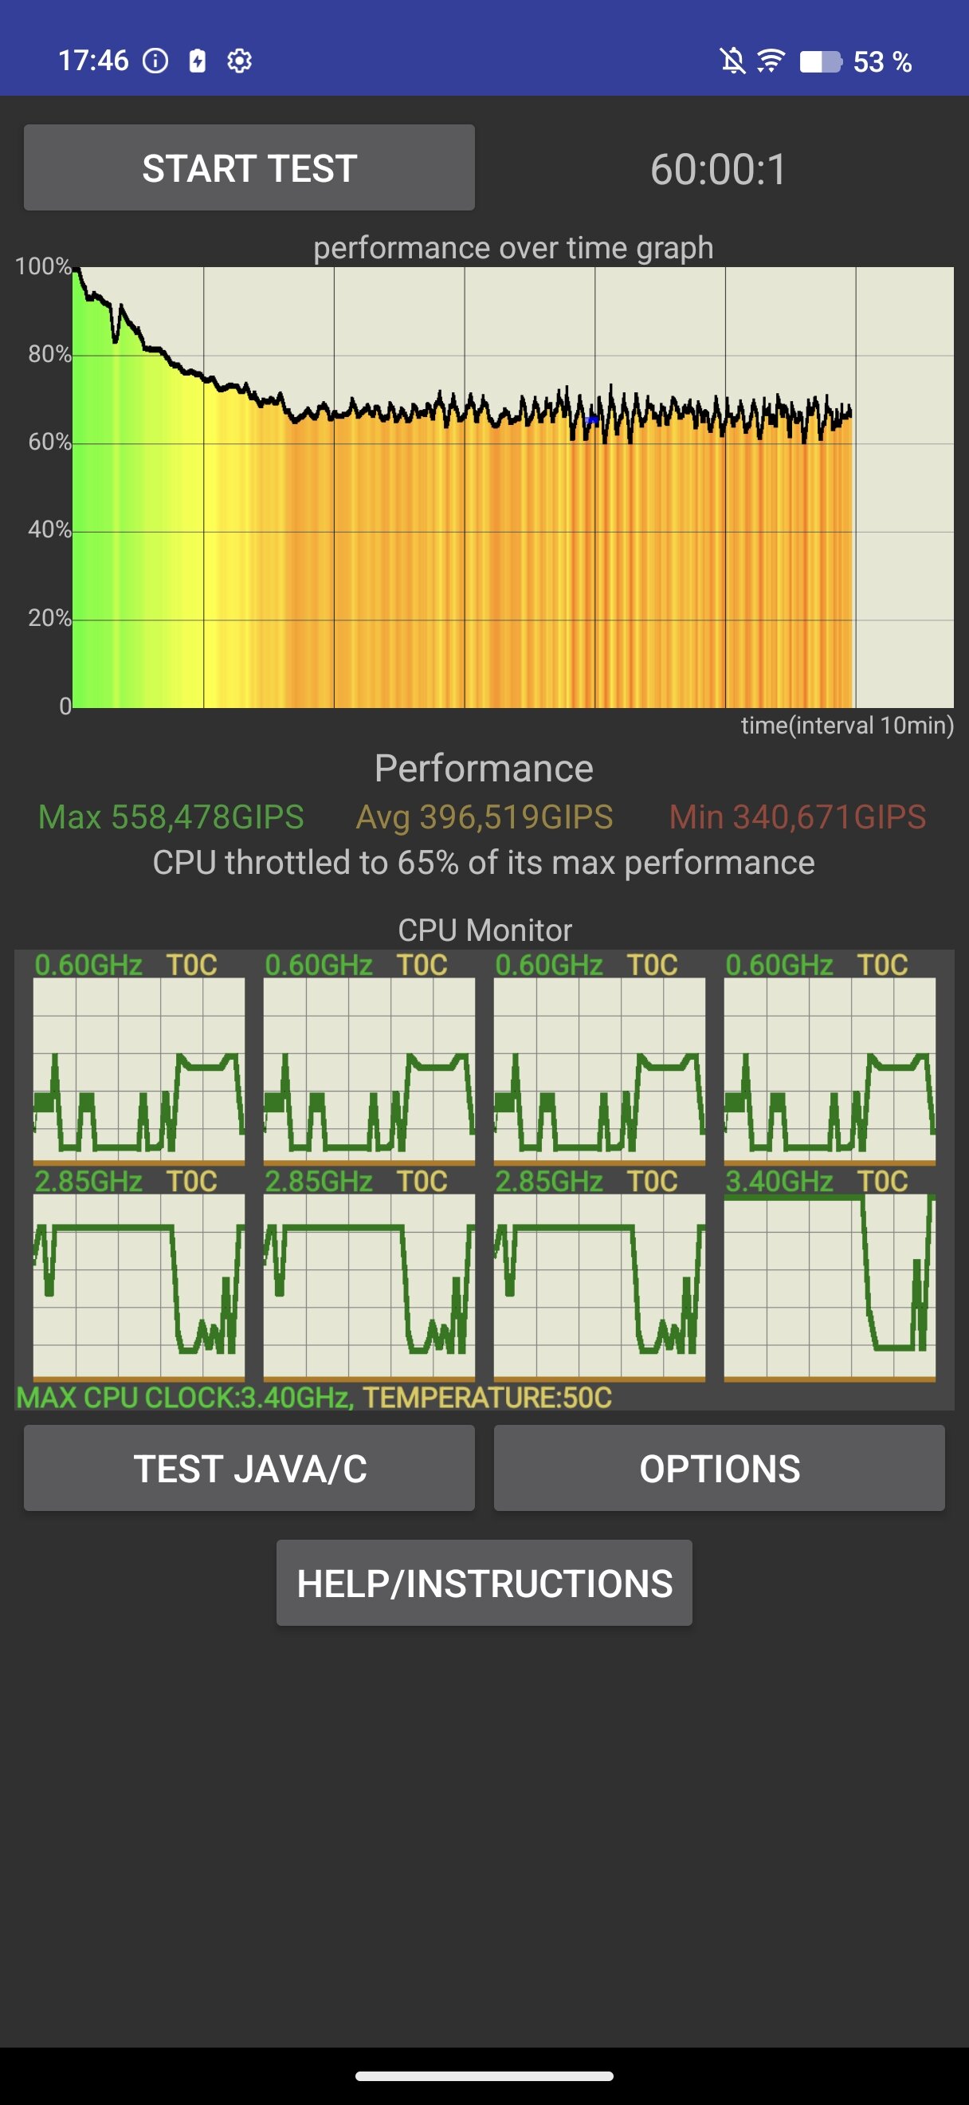
Task: Tap the battery level icon
Action: (x=820, y=61)
